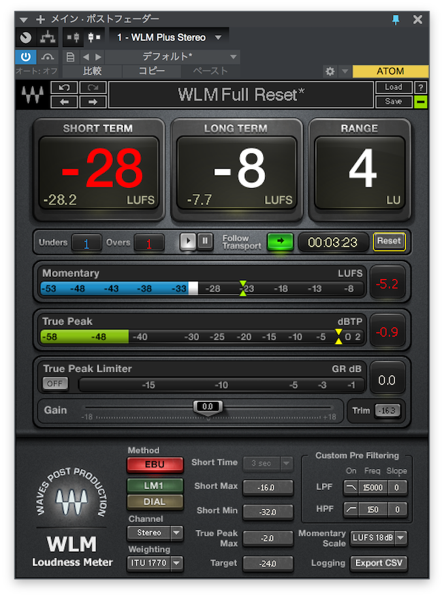Image resolution: width=444 pixels, height=597 pixels.
Task: Open the preset document icon
Action: point(71,57)
